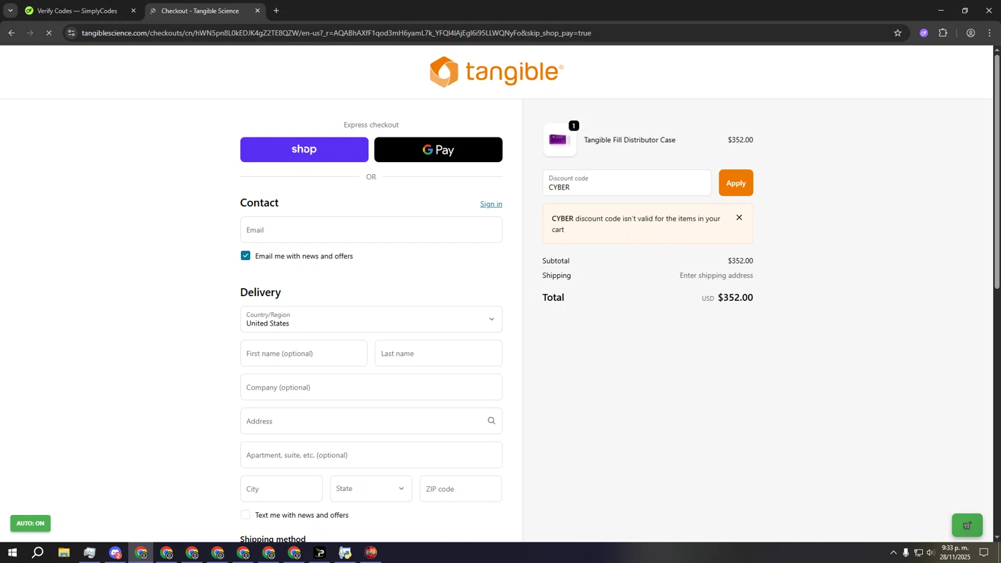This screenshot has width=1001, height=563.
Task: Open the taskbar clock and date
Action: click(955, 552)
